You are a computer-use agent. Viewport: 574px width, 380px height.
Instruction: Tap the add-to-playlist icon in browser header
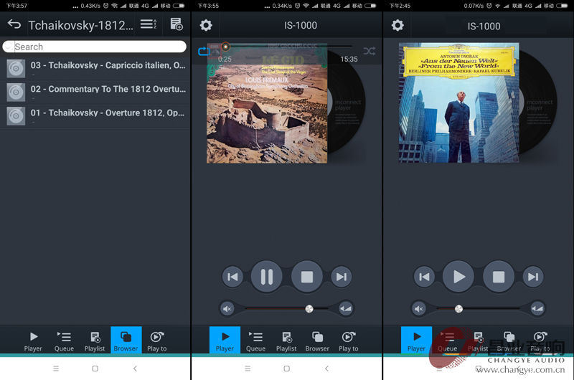[177, 24]
